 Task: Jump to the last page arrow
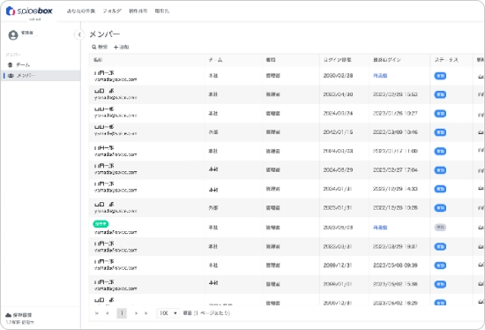146,313
